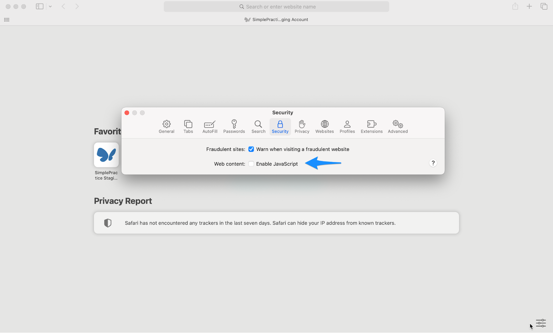Switch to the Privacy pane
Screen dimensions: 553x333
(x=302, y=127)
